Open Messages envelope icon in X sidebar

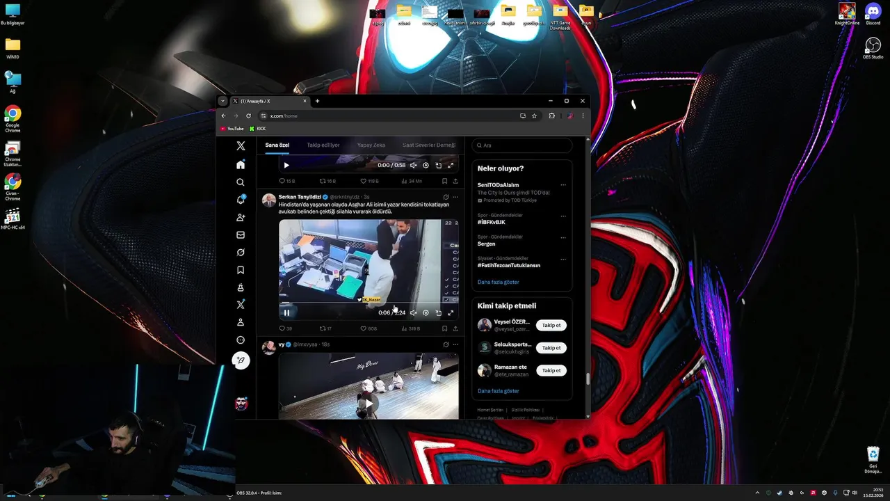click(241, 235)
